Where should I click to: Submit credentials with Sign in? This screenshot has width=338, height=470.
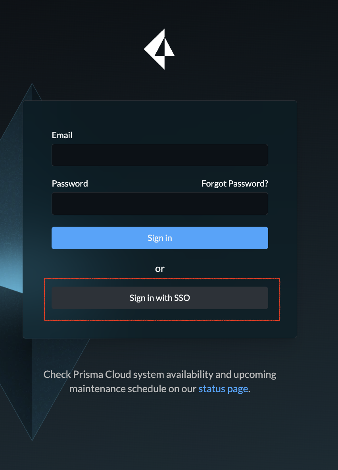(159, 238)
